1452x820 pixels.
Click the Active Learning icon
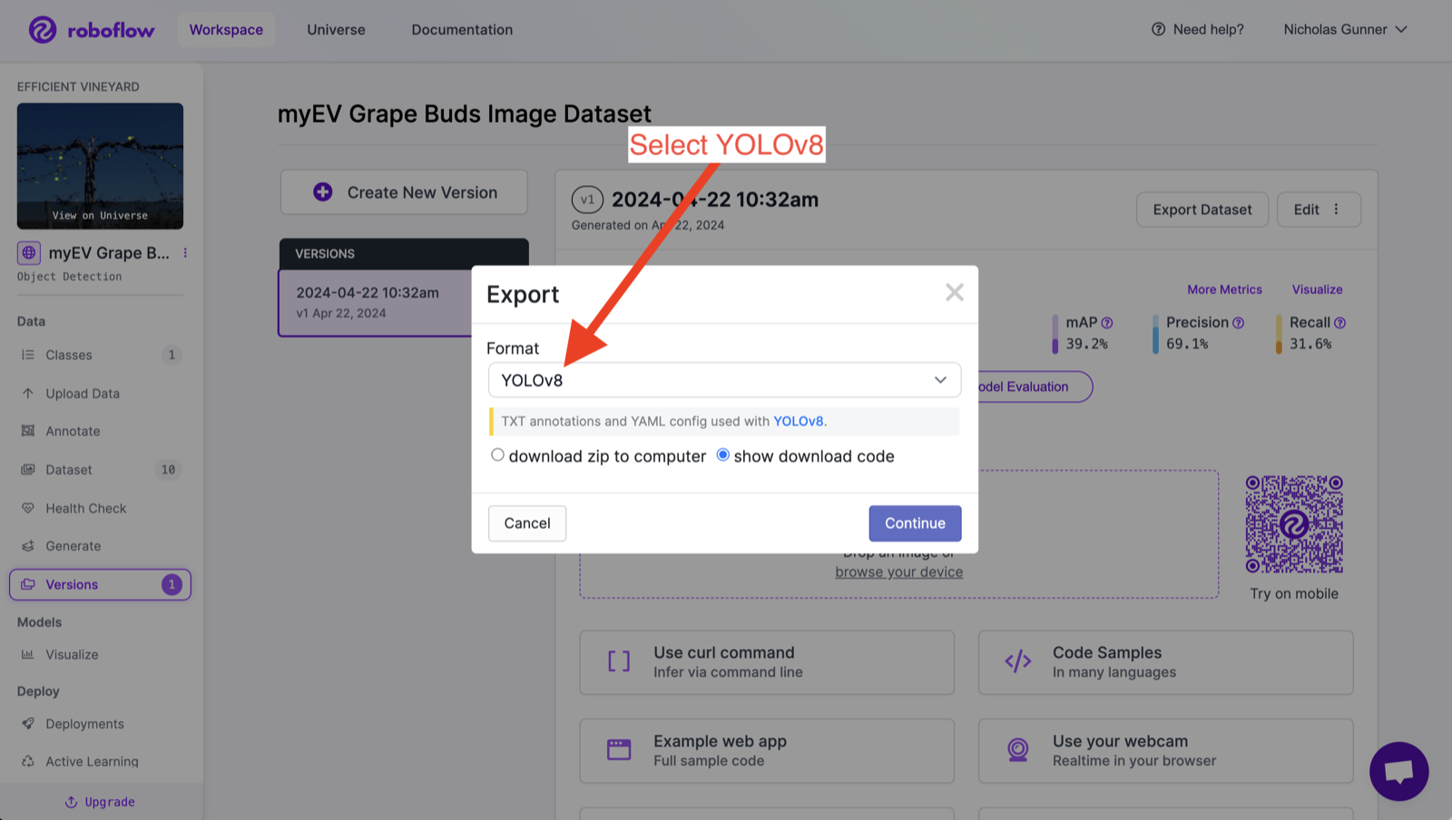(28, 761)
